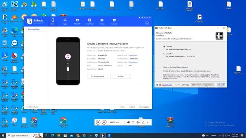The height and width of the screenshot is (138, 246).
Task: Select the recorder pen annotation tool
Action: 143,122
